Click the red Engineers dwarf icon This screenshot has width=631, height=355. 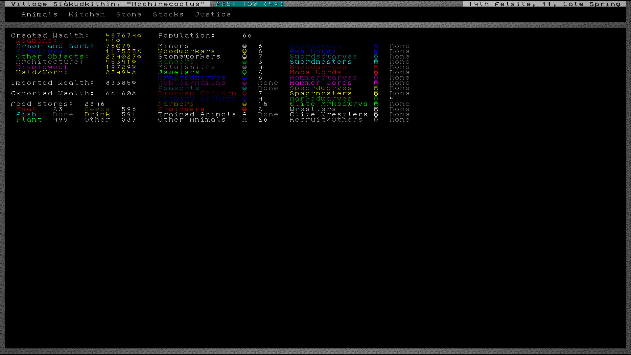[245, 109]
